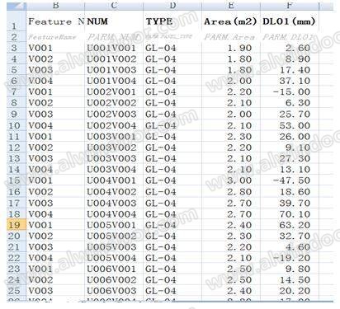Click the NUM header cell
This screenshot has width=340, height=309.
[114, 21]
